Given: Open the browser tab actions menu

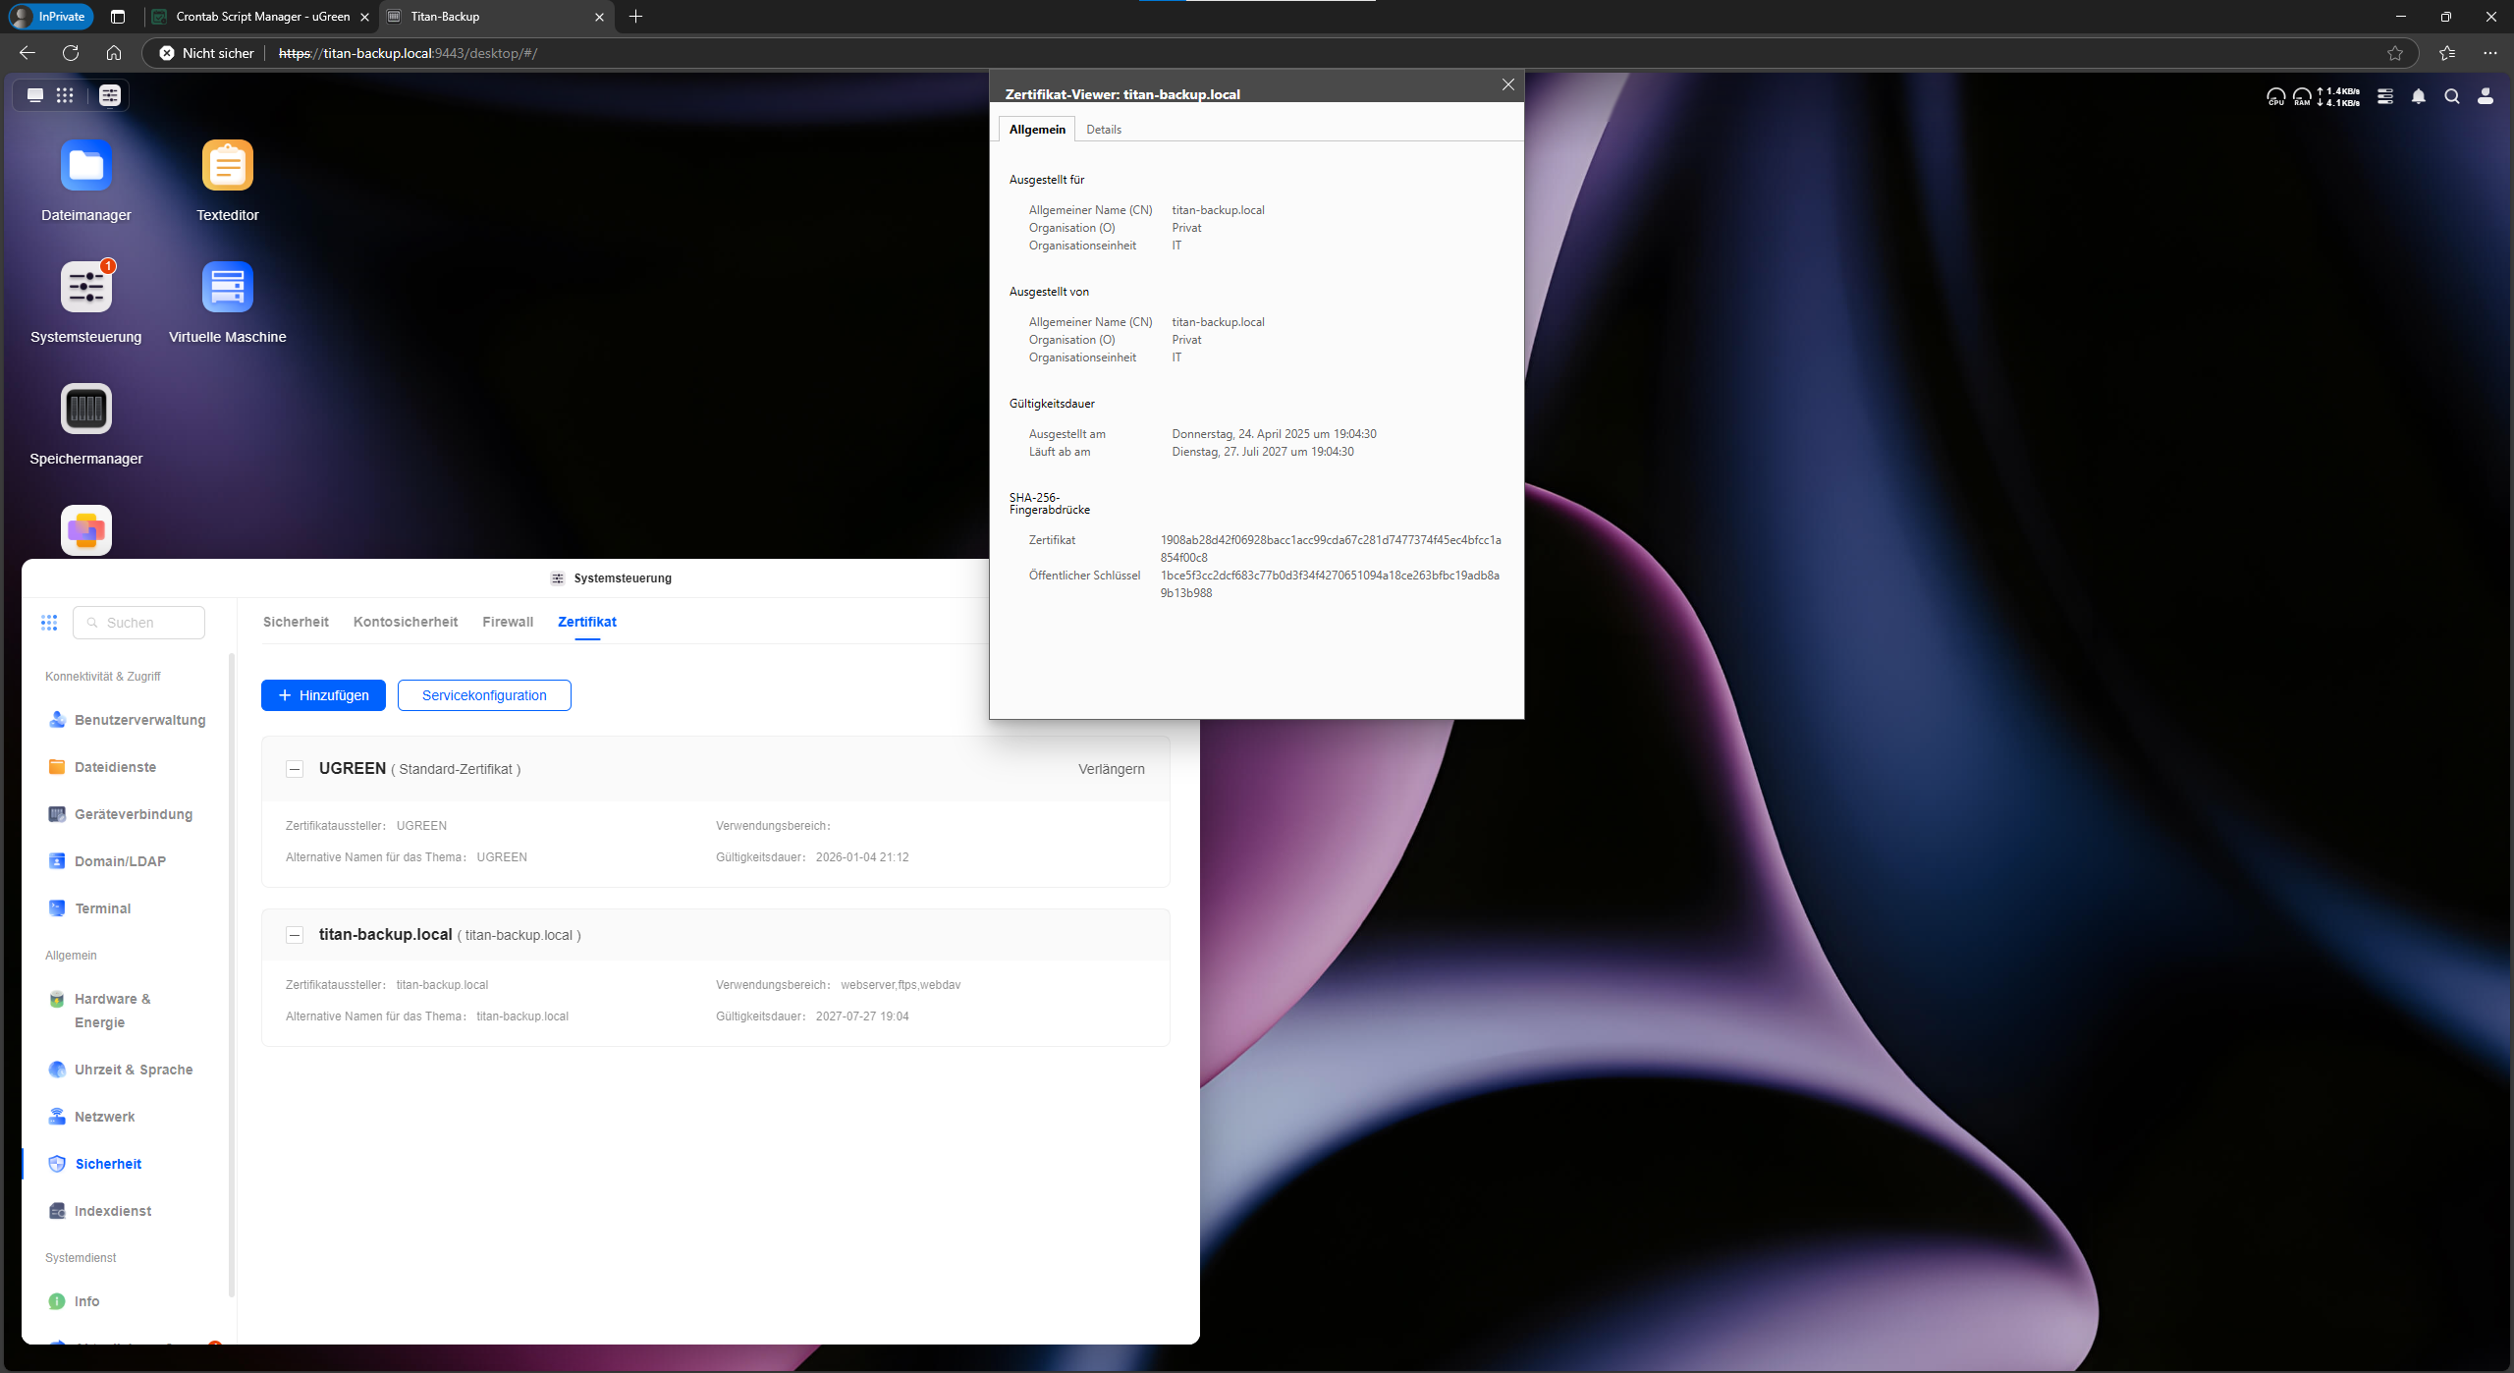Looking at the screenshot, I should tap(118, 17).
